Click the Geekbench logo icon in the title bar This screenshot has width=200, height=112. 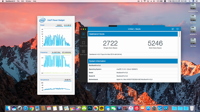tap(177, 29)
